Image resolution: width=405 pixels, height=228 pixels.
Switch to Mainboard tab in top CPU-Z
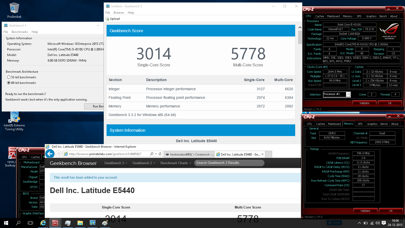333,16
